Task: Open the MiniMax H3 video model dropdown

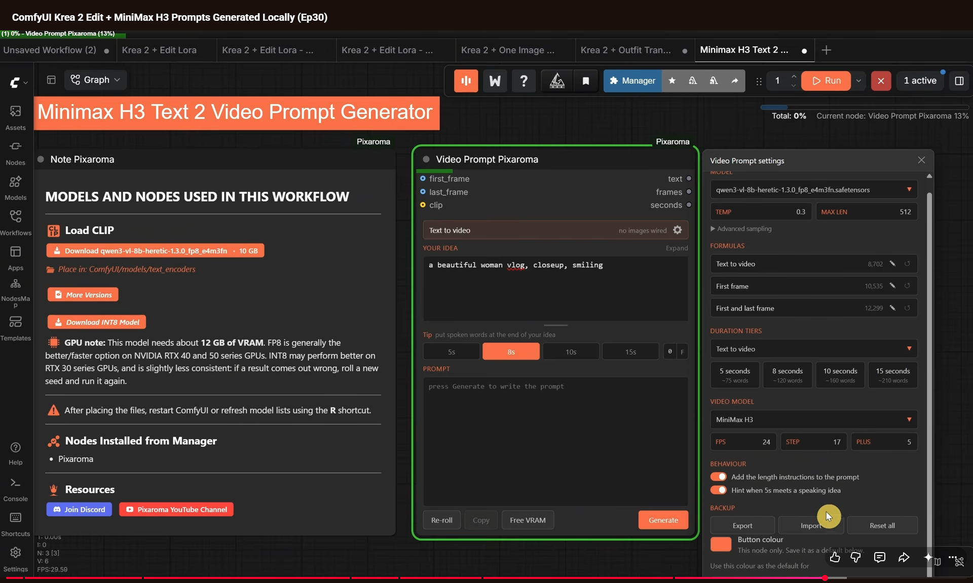Action: [813, 419]
